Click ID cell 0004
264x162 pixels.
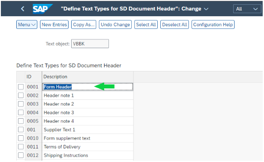pyautogui.click(x=33, y=113)
